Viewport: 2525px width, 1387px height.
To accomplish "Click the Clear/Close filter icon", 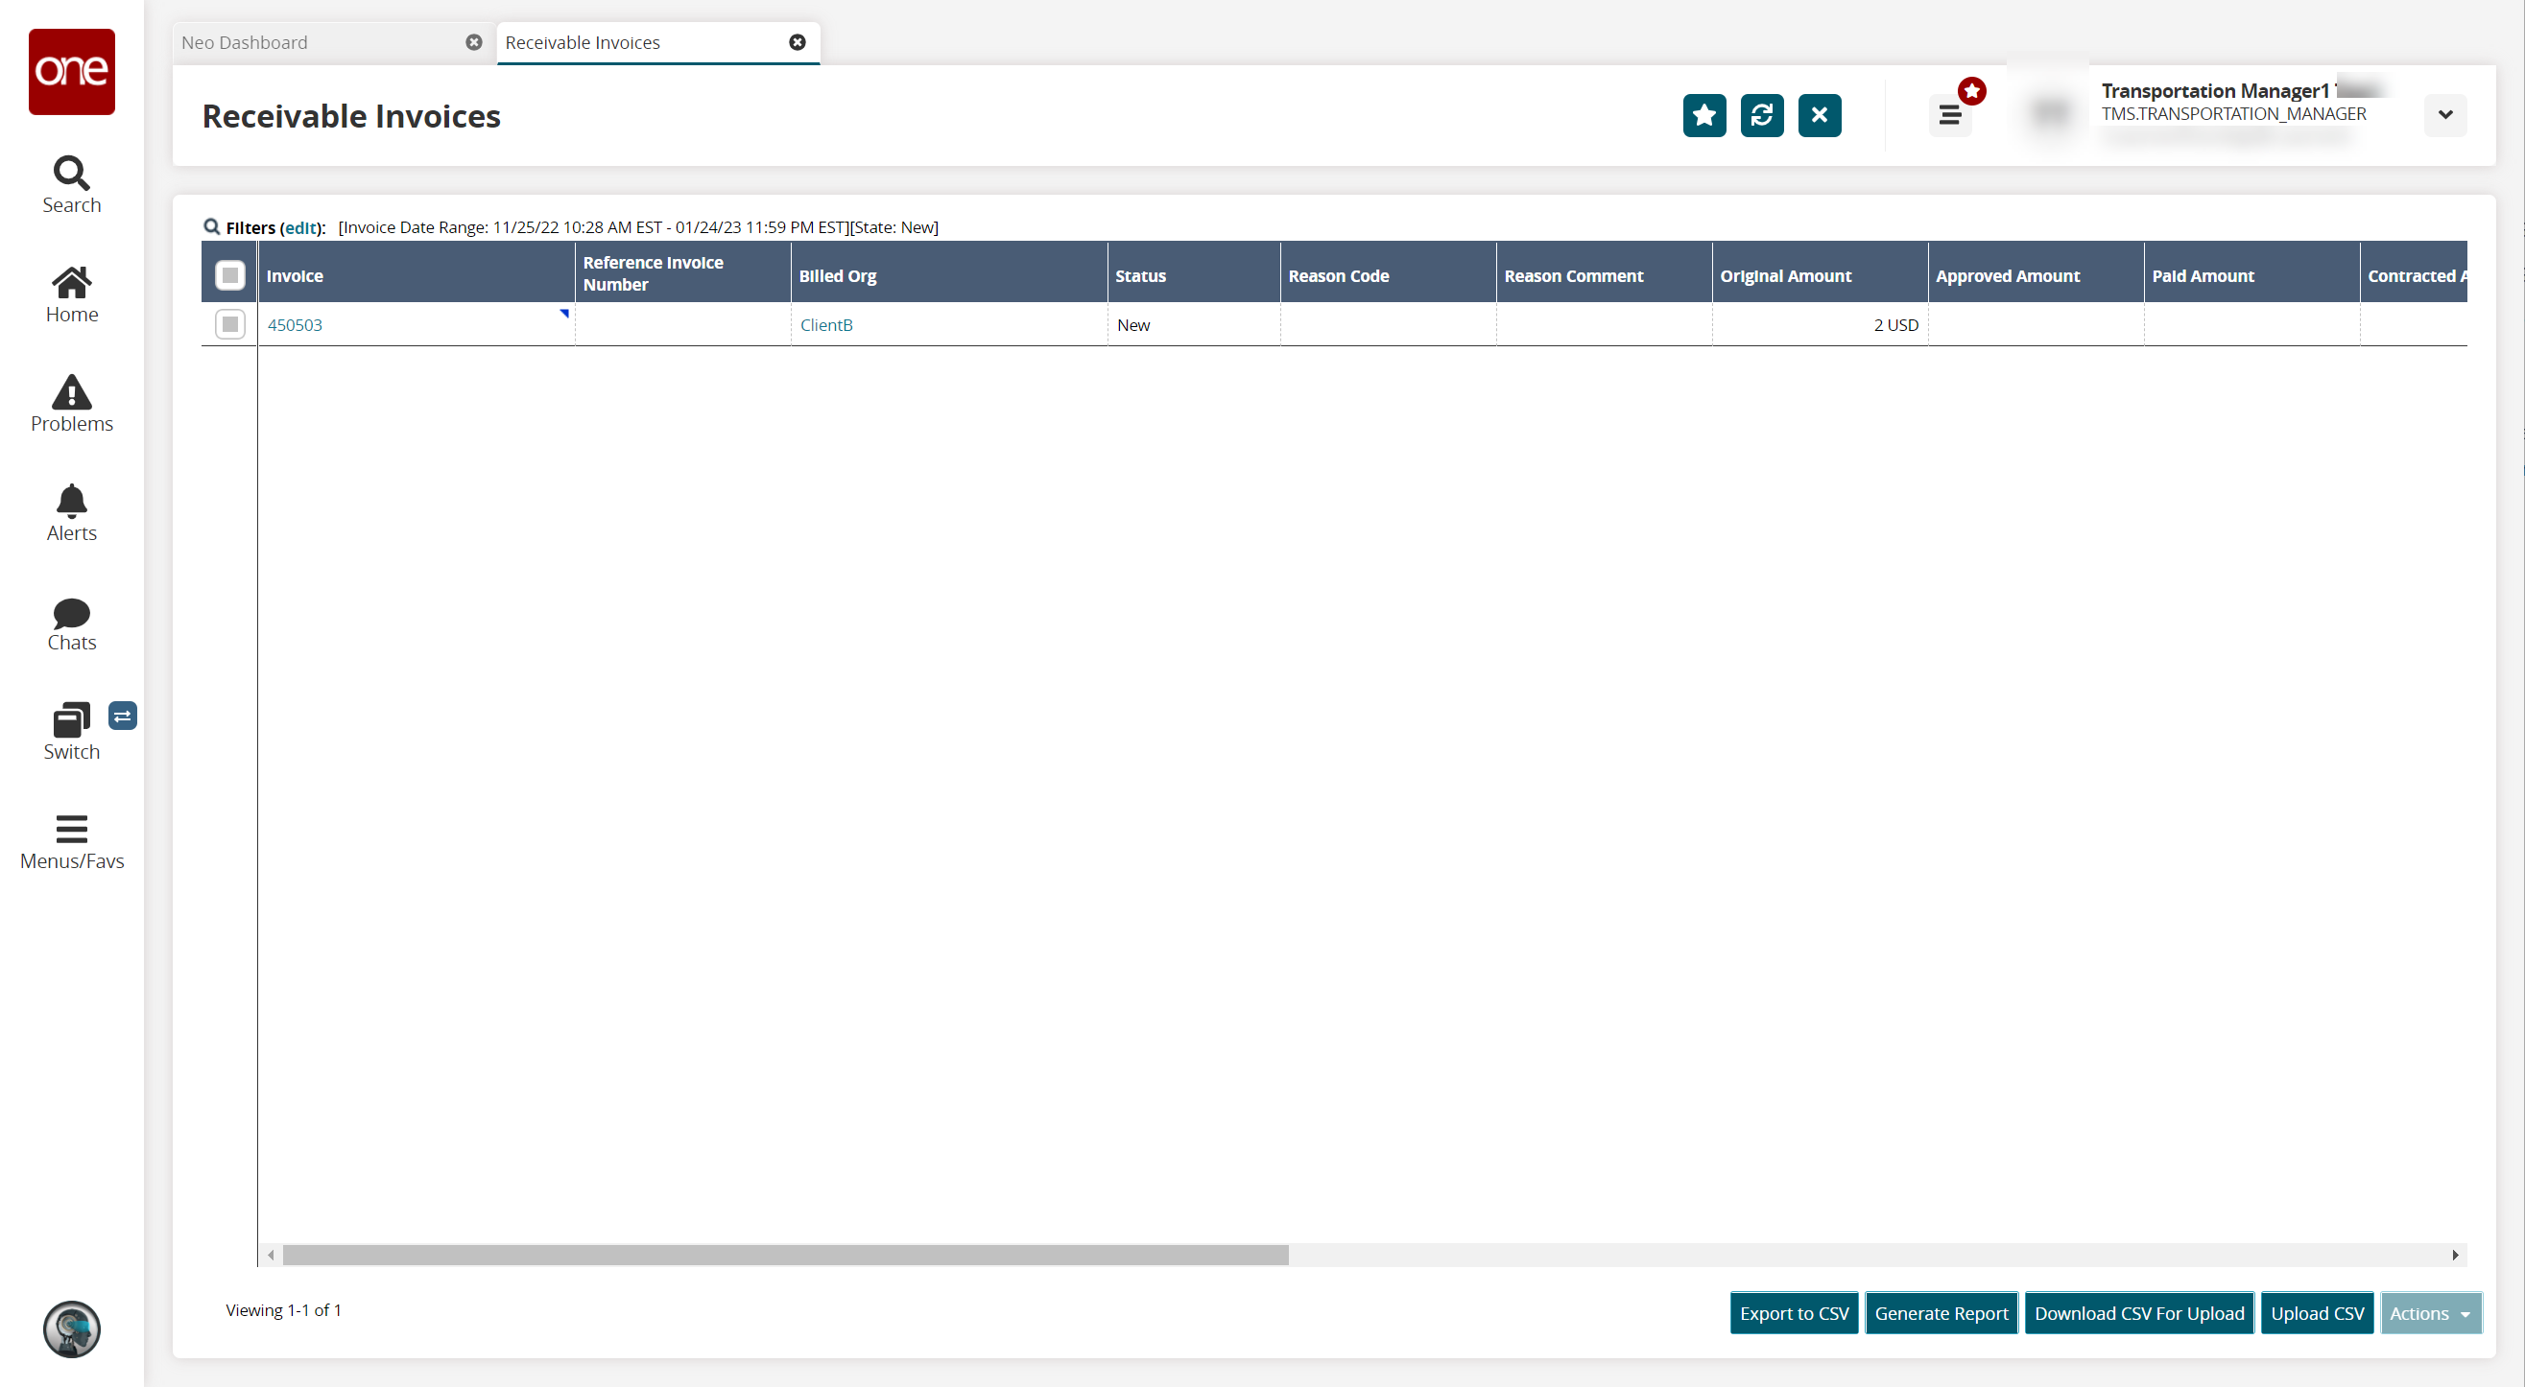I will pos(1822,114).
